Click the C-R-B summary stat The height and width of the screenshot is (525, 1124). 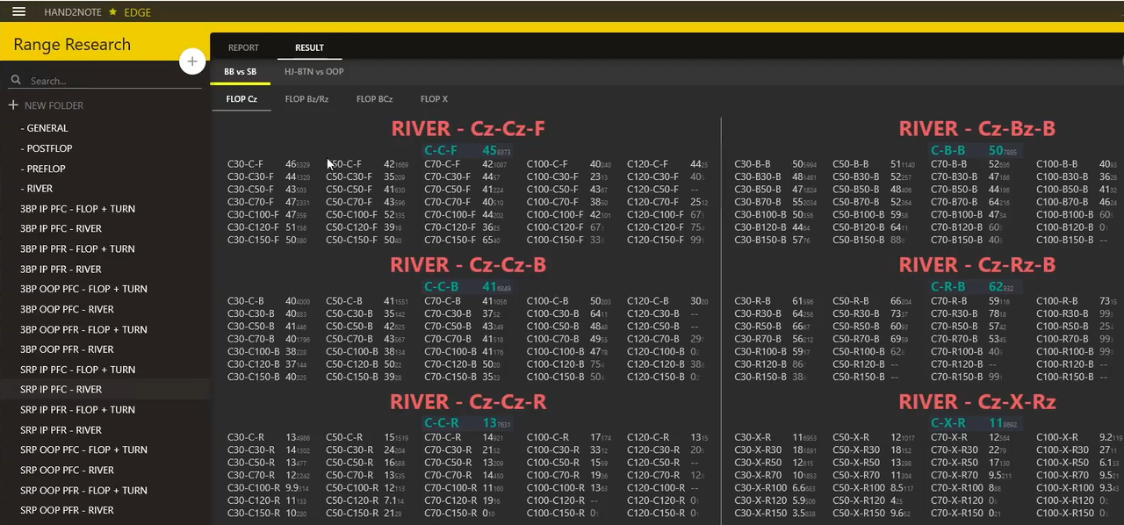975,286
